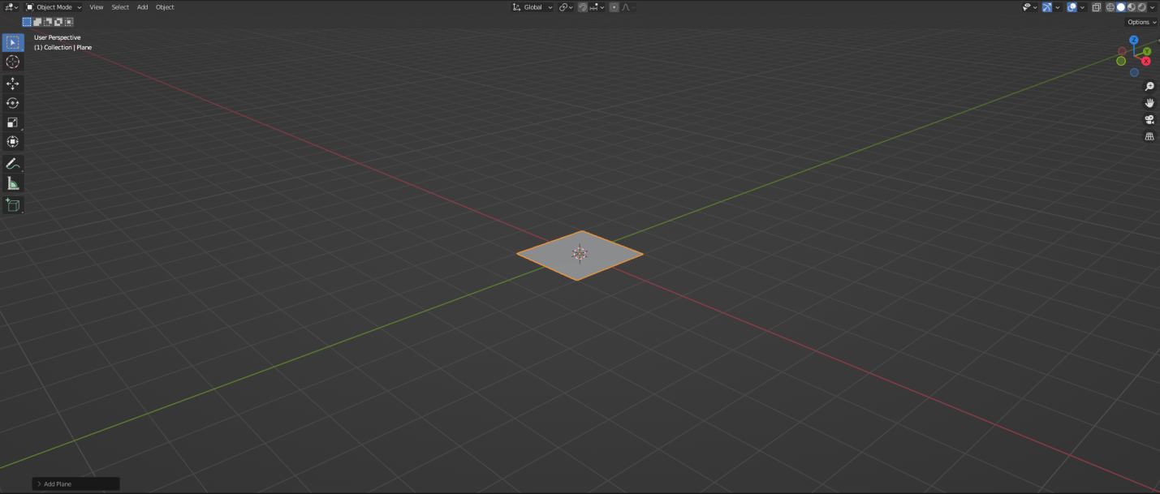Click the negative Y axis gizmo circle
Image resolution: width=1160 pixels, height=494 pixels.
click(1121, 61)
